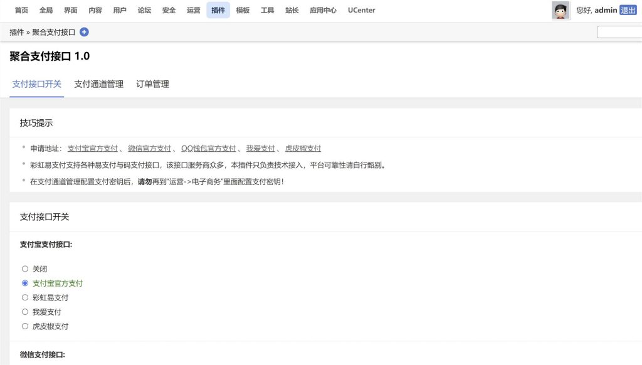Screen dimensions: 642x365
Task: Click the 退出 logout button
Action: [630, 10]
